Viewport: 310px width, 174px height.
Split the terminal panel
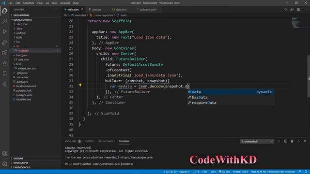(286, 141)
